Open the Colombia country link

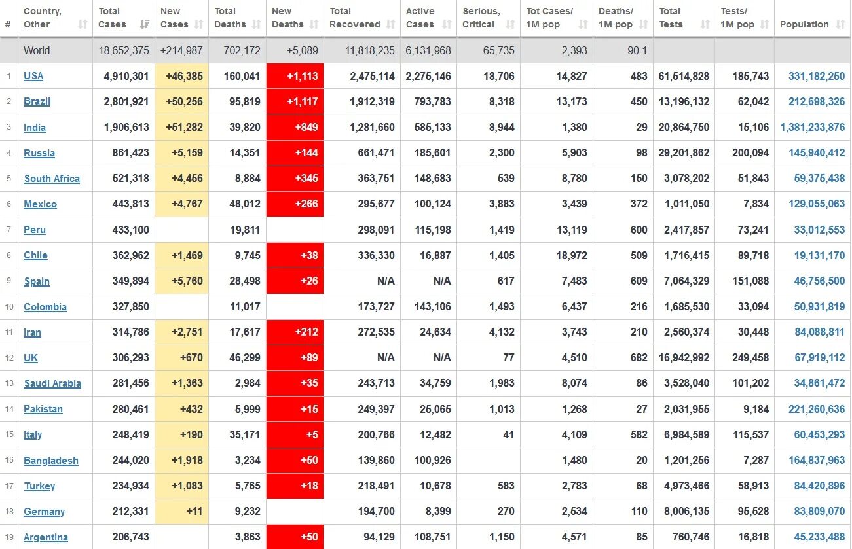[45, 307]
